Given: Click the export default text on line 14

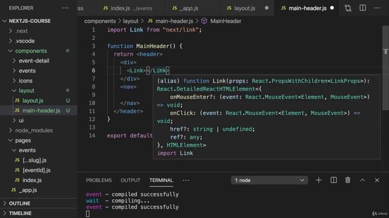Looking at the screenshot, I should [129, 136].
